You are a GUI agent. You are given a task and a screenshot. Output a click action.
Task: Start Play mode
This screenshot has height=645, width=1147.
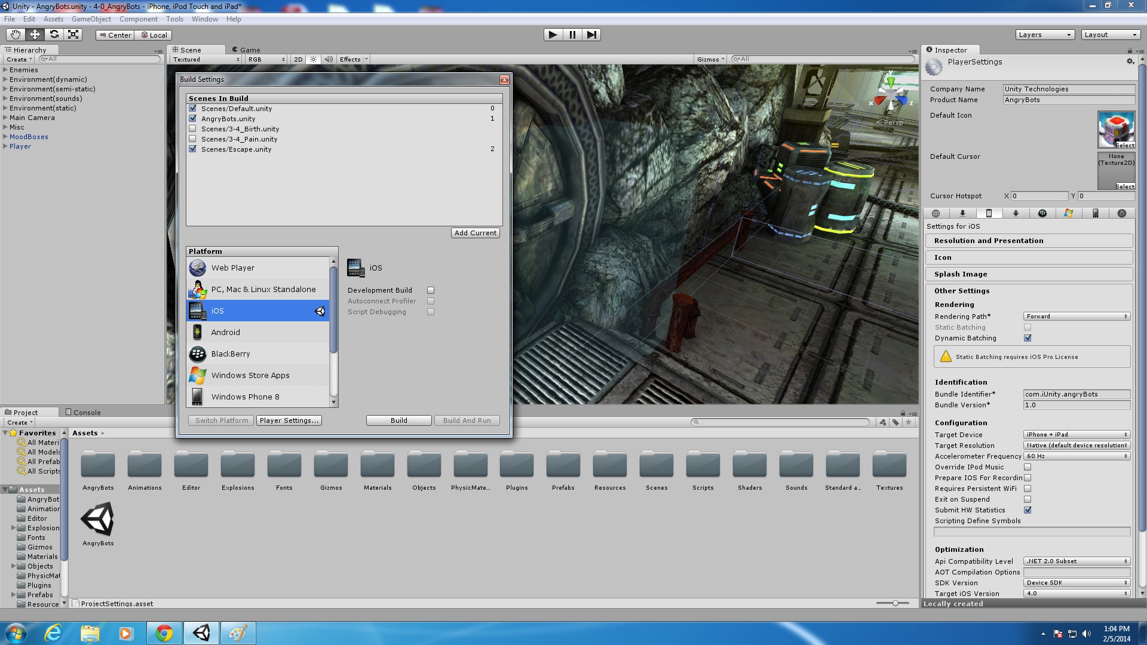click(x=553, y=35)
